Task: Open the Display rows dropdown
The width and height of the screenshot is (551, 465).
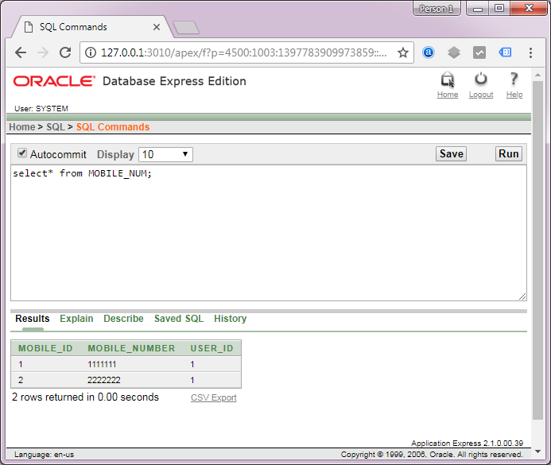Action: [x=165, y=154]
